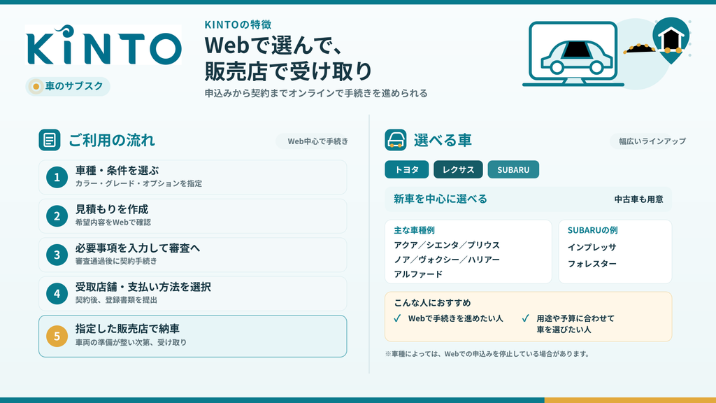The width and height of the screenshot is (716, 403).
Task: Click the アルファード text
Action: coord(418,274)
